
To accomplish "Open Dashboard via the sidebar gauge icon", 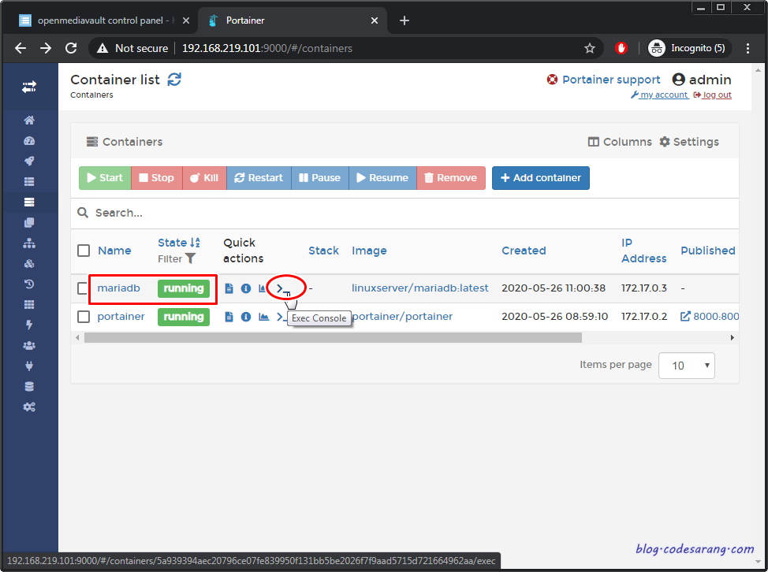I will coord(29,141).
